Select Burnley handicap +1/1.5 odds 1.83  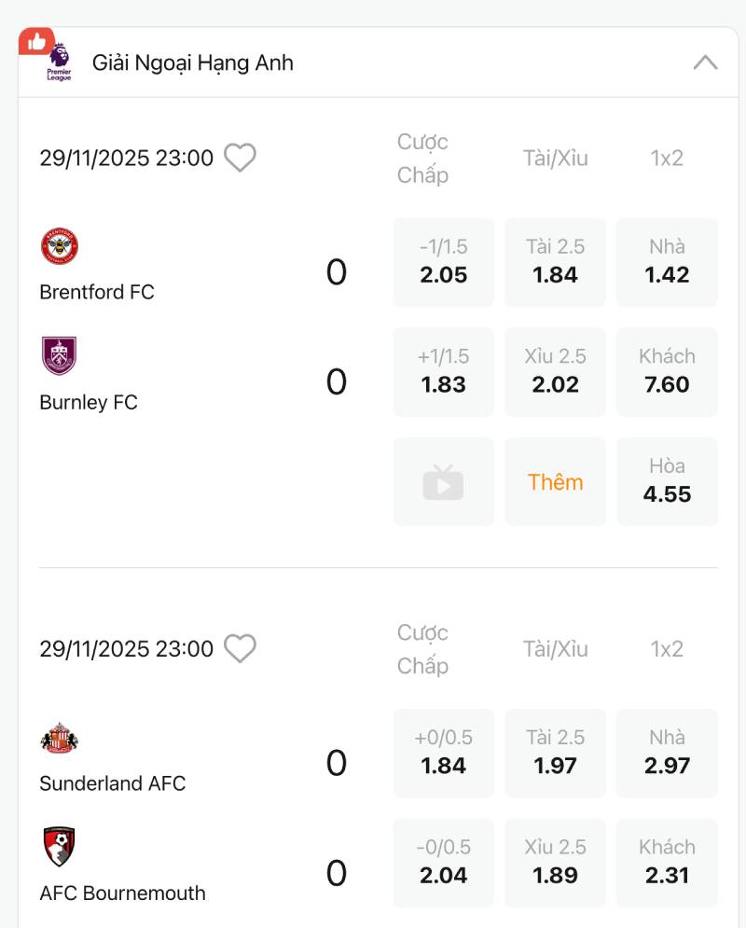tap(443, 371)
